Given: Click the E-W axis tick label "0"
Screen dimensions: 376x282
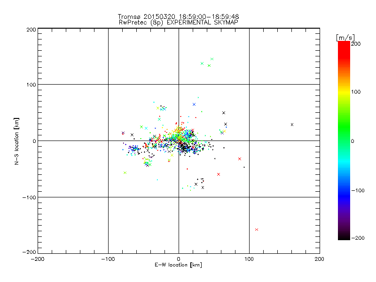Looking at the screenshot, I should pos(179,259).
